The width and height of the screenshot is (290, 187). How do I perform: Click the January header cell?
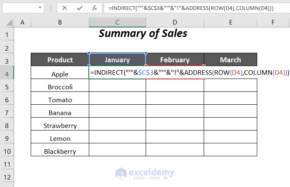[117, 60]
